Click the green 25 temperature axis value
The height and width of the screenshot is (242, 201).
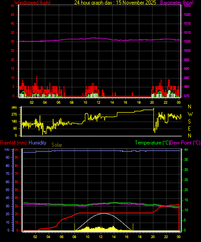pyautogui.click(x=186, y=180)
